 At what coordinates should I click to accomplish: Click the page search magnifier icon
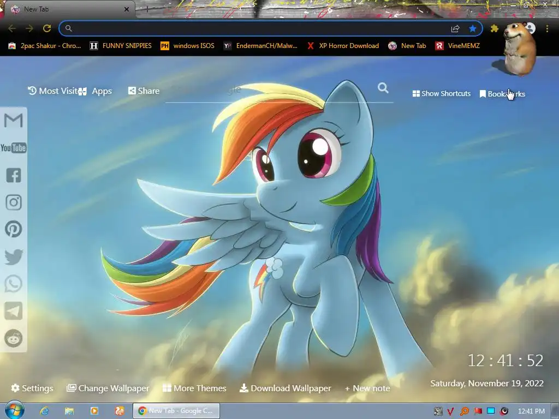point(383,88)
